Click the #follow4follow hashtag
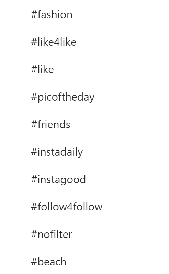This screenshot has height=274, width=169. click(x=67, y=207)
